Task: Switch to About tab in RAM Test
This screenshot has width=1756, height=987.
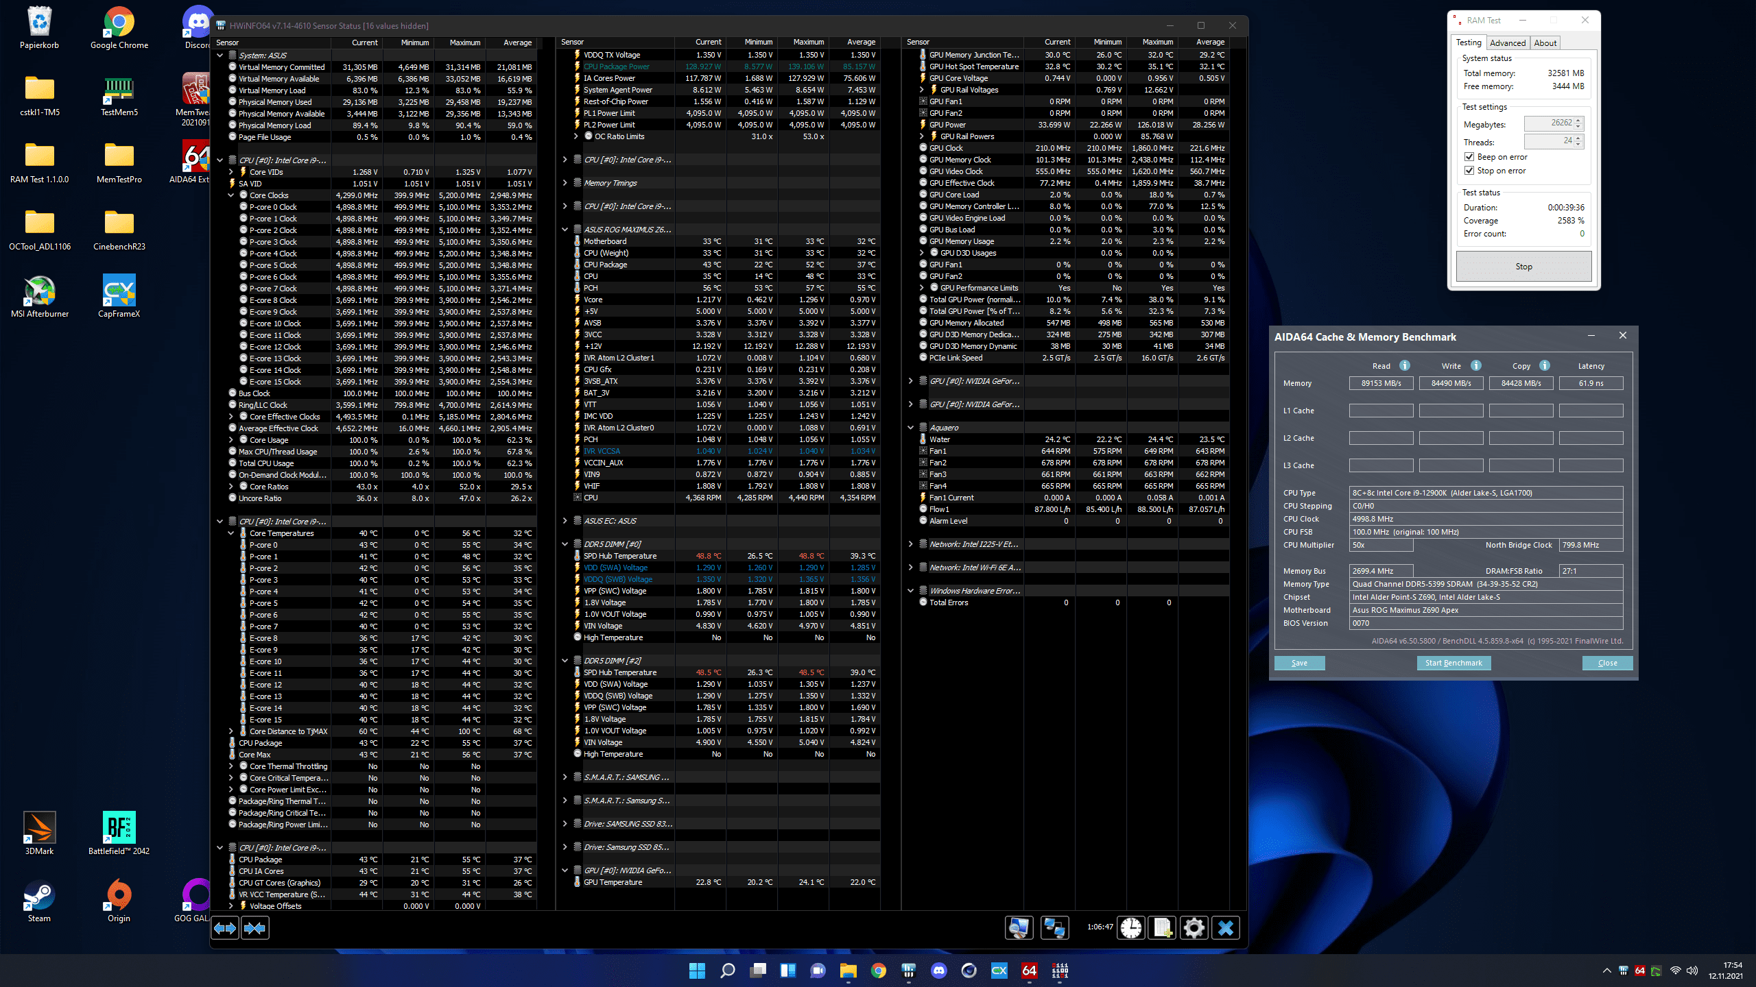Action: pyautogui.click(x=1545, y=42)
